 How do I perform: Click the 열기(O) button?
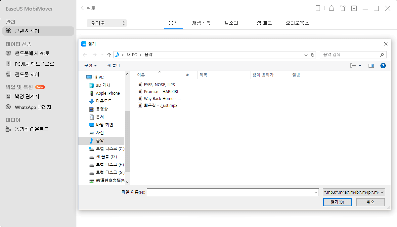tap(337, 202)
